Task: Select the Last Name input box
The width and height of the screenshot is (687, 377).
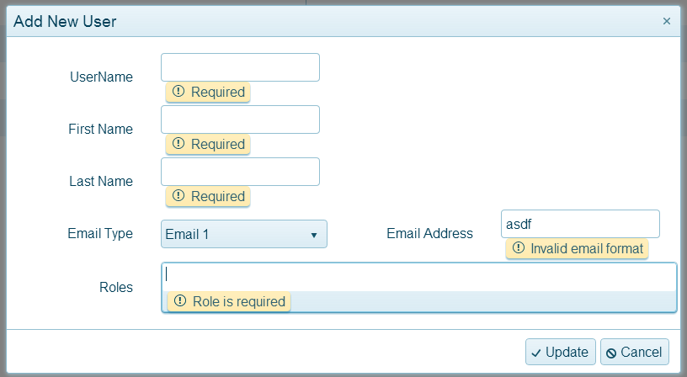Action: 240,172
